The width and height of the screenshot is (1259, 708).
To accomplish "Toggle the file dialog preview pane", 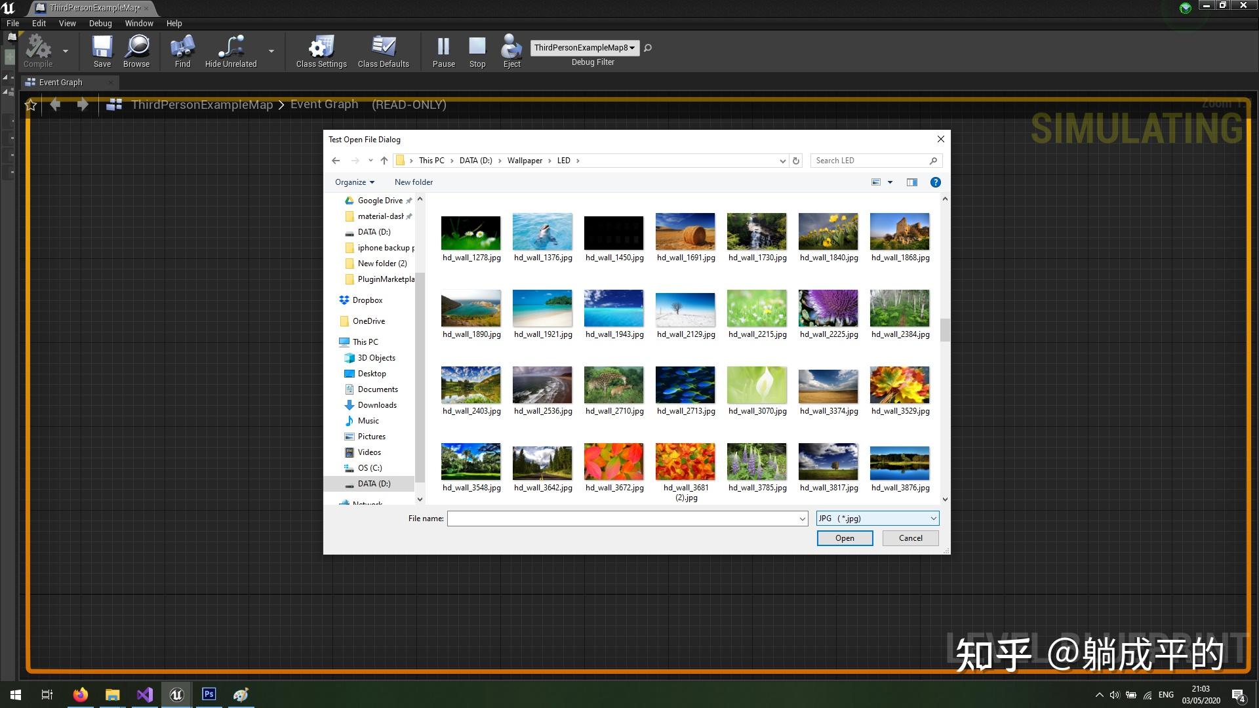I will [911, 182].
